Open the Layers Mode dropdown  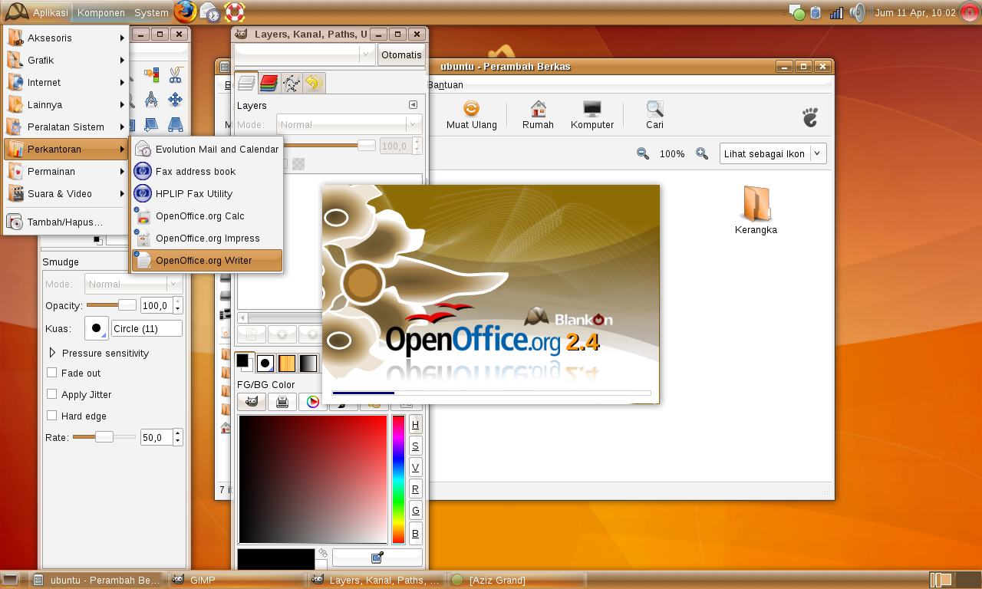coord(349,124)
